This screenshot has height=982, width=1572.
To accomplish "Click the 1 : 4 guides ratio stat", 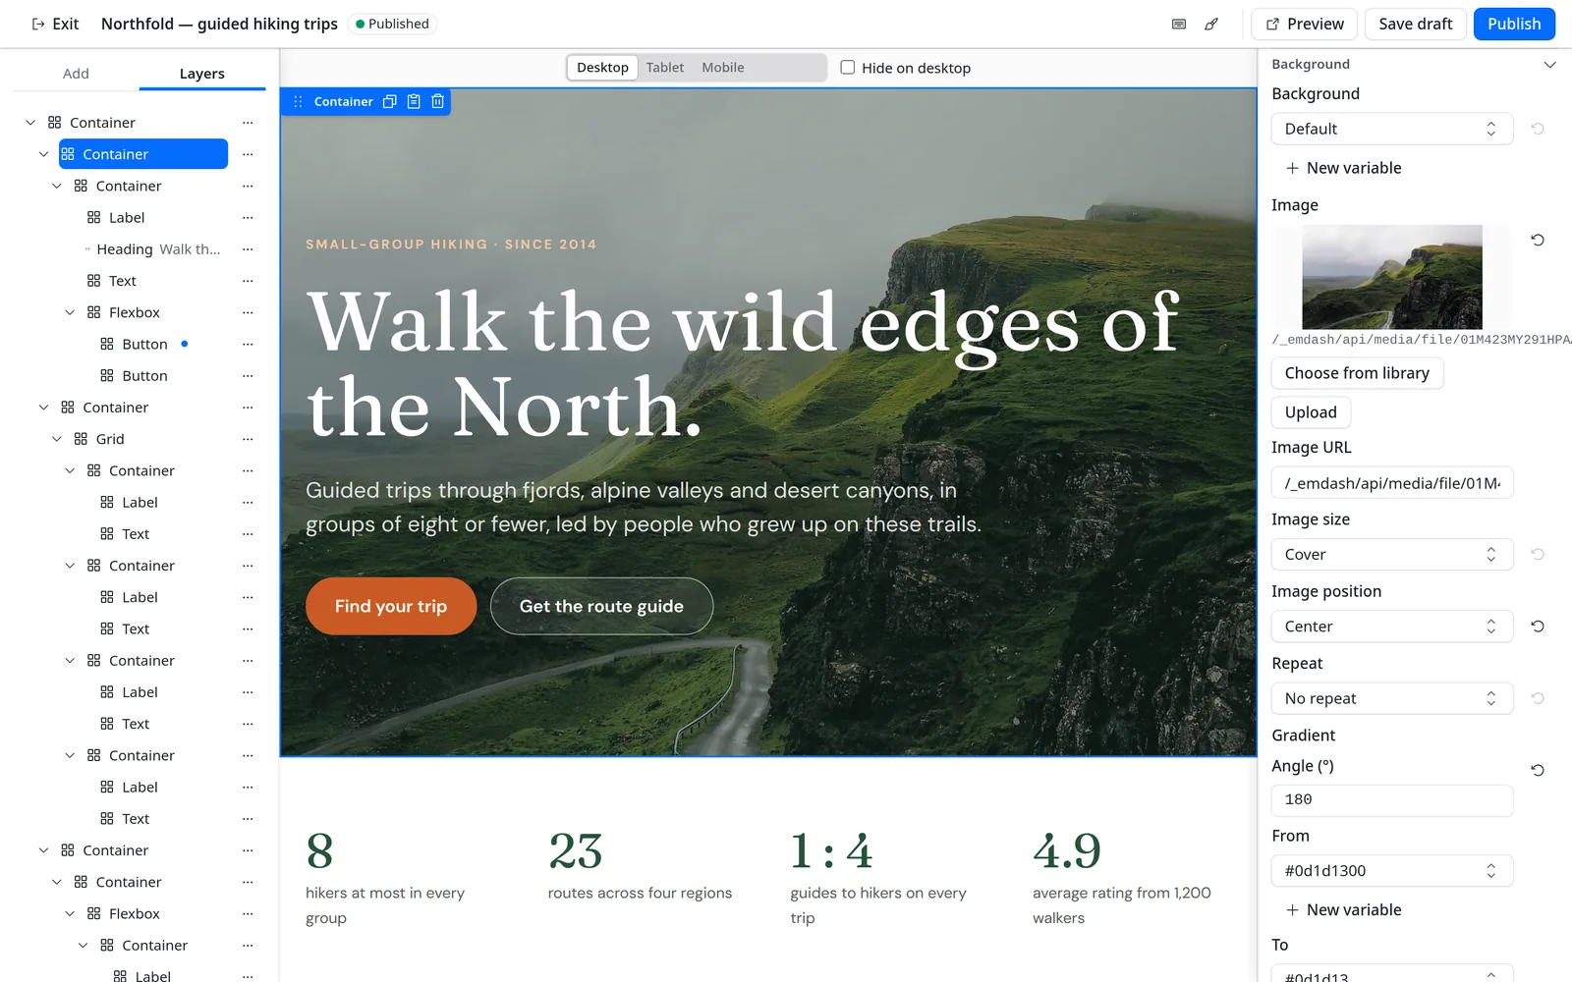I will coord(831,850).
